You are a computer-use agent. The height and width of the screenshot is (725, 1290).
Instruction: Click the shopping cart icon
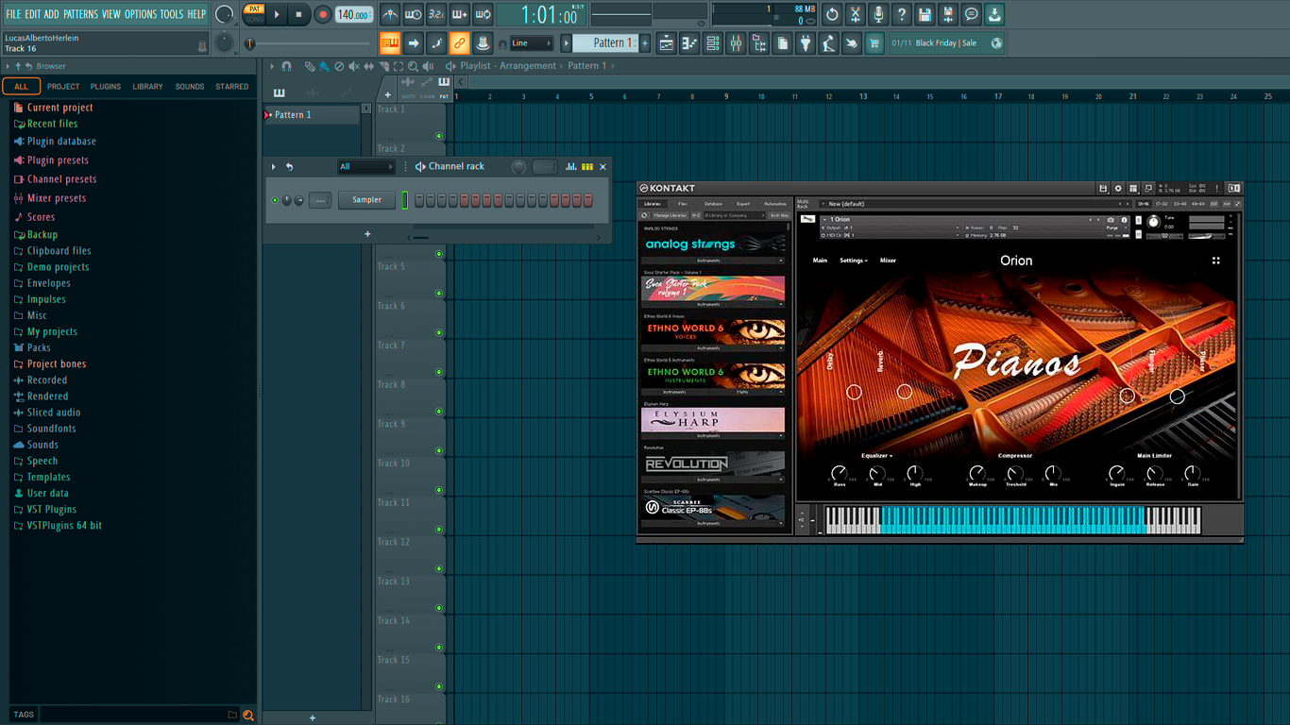874,43
